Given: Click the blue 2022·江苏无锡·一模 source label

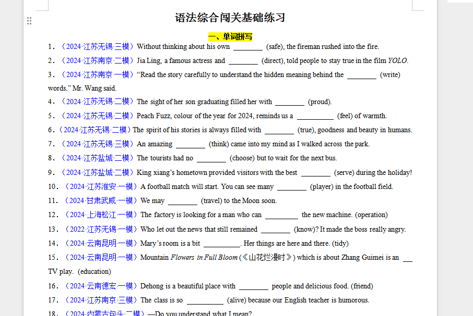Looking at the screenshot, I should tap(101, 230).
